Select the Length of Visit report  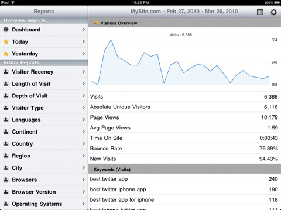44,84
